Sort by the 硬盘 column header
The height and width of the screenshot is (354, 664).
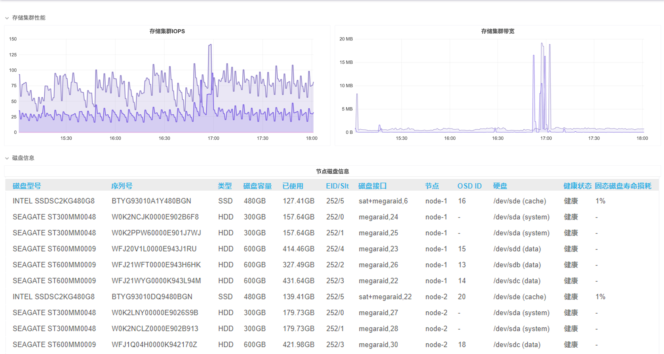point(500,186)
